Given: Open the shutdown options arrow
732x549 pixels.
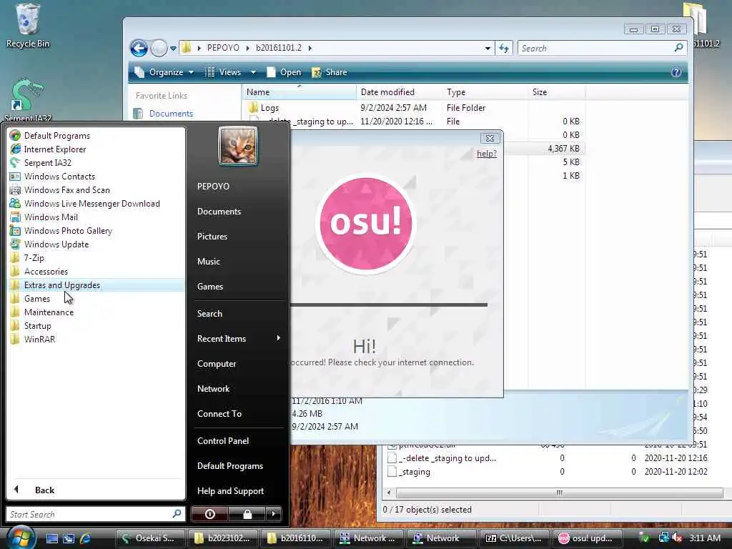Looking at the screenshot, I should tap(274, 514).
